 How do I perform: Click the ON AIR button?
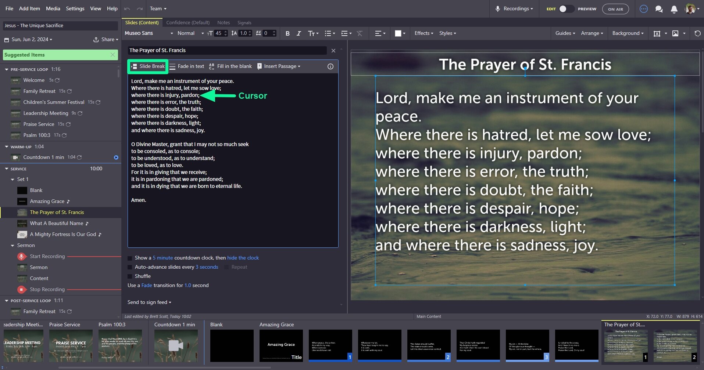click(x=615, y=9)
